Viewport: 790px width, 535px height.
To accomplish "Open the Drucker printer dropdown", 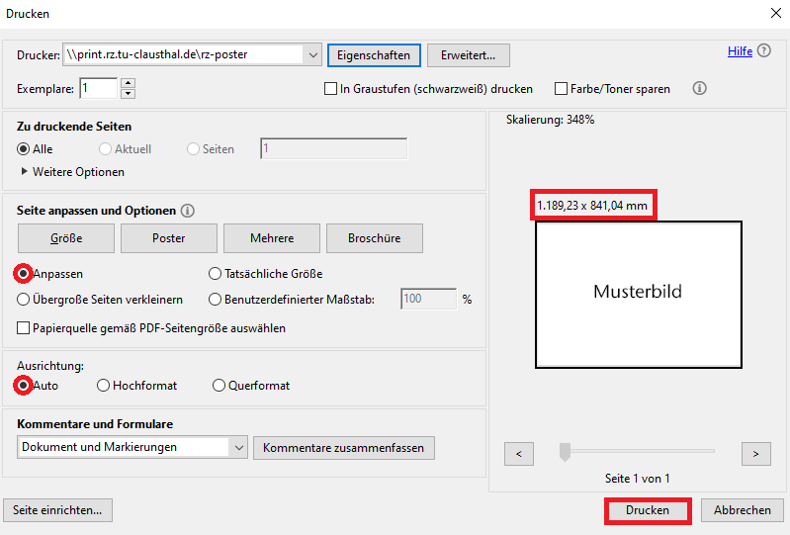I will click(x=313, y=55).
